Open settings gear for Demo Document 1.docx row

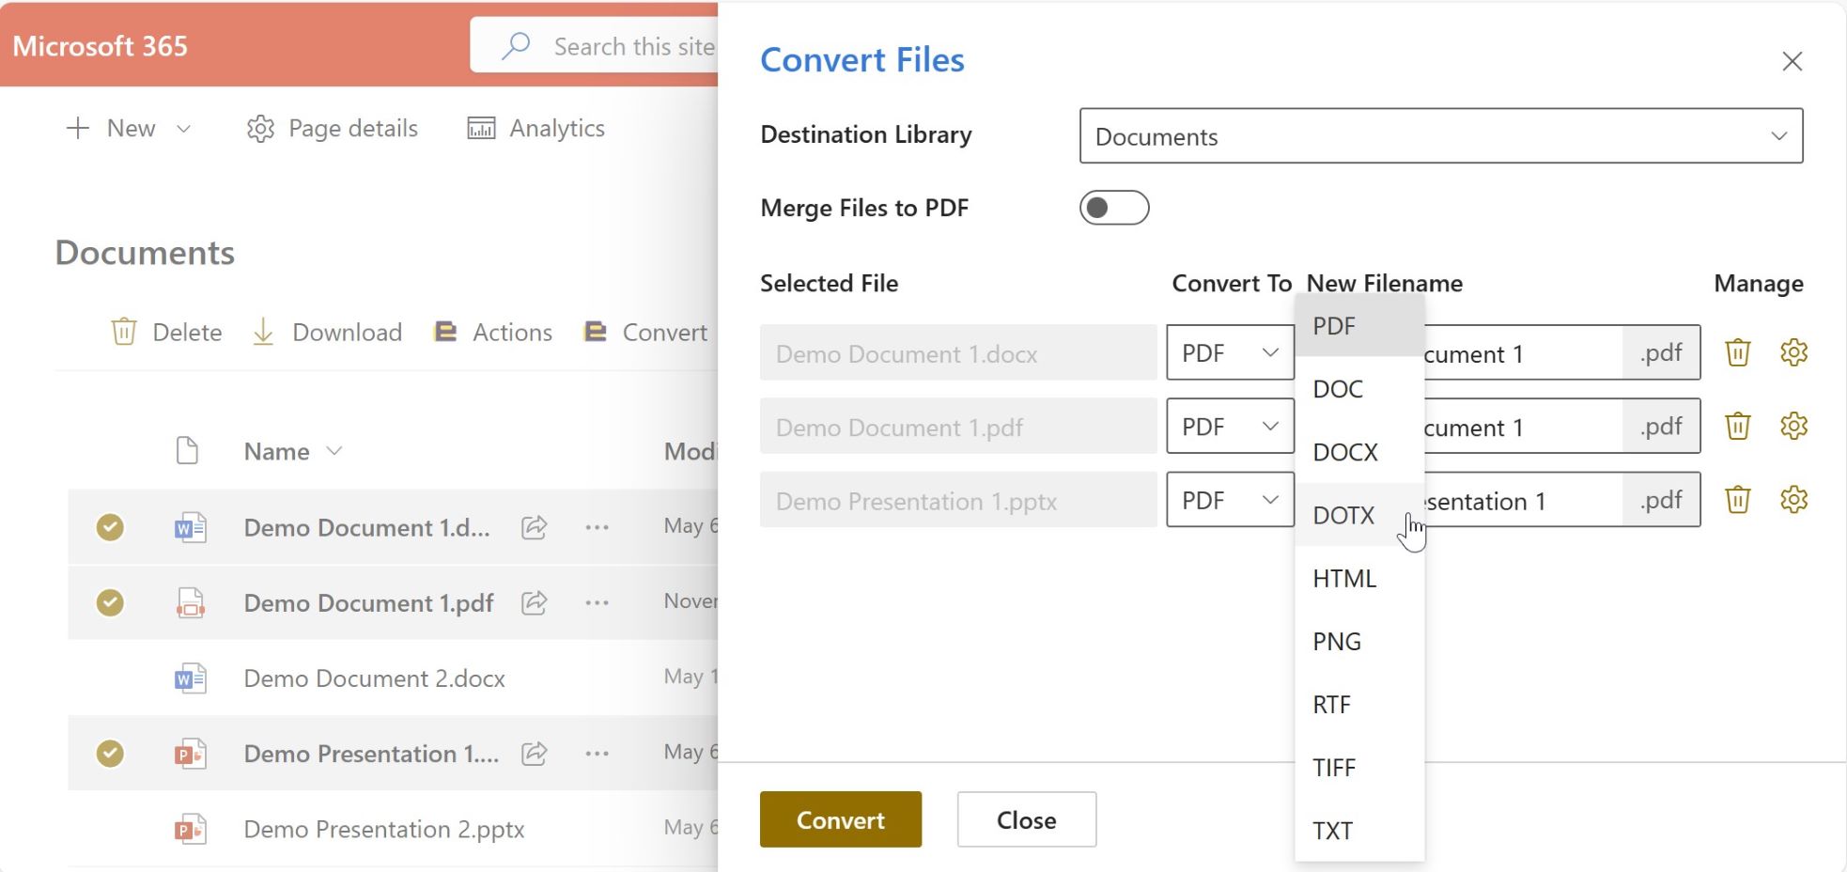pos(1793,353)
